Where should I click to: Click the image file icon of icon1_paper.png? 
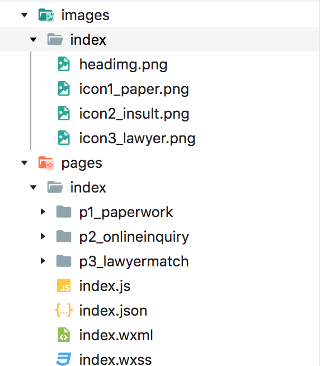64,88
